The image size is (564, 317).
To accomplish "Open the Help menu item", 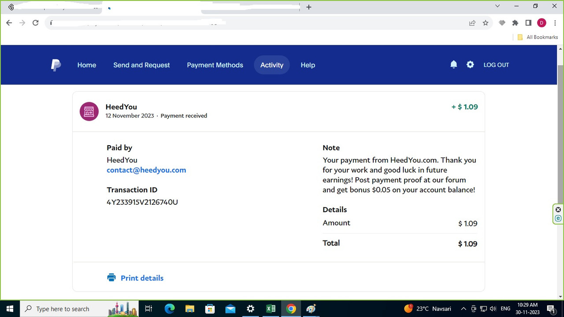I will pyautogui.click(x=308, y=65).
